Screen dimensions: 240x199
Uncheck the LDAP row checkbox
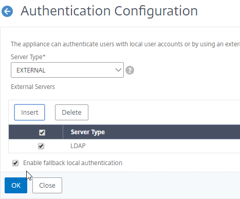tap(41, 146)
